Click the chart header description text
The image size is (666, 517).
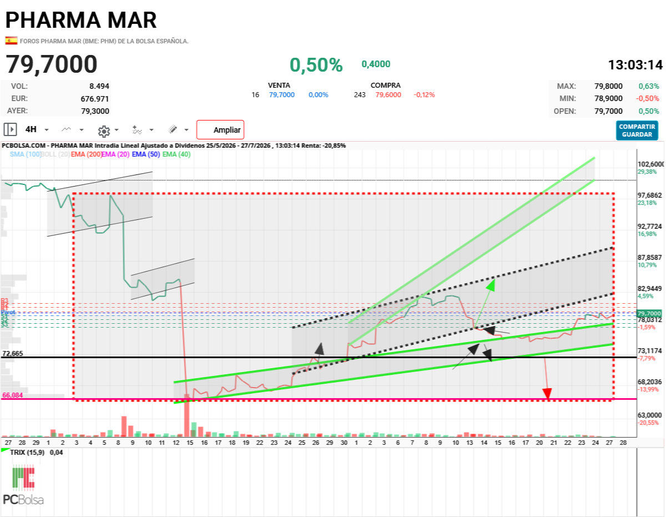point(174,145)
